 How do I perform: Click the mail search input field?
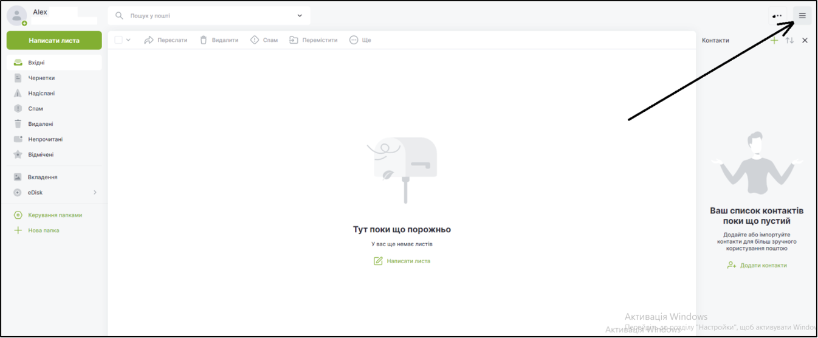[207, 16]
